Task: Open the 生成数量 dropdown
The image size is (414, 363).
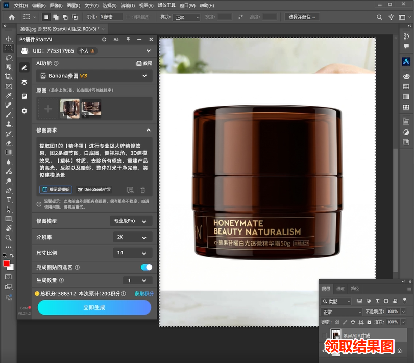Action: pos(138,280)
